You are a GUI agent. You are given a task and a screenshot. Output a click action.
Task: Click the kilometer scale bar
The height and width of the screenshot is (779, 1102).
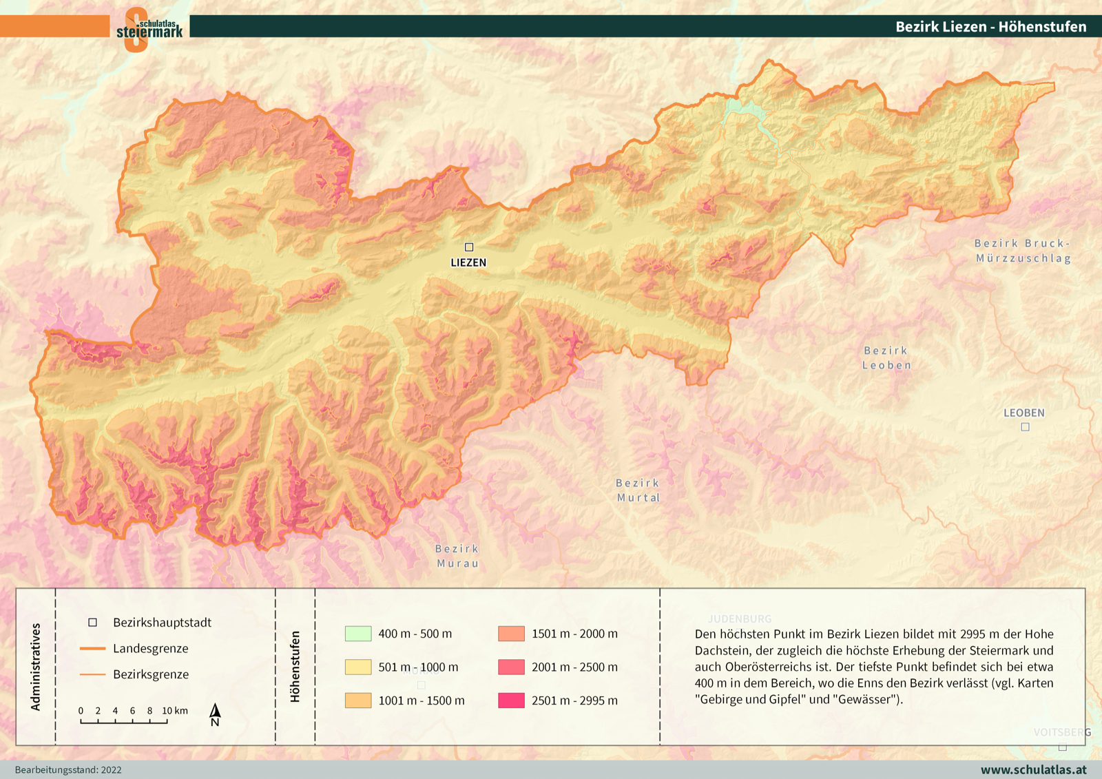pos(124,721)
